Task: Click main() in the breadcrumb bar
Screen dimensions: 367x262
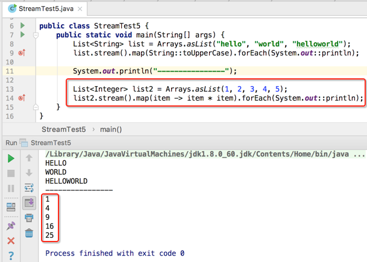Action: 111,129
